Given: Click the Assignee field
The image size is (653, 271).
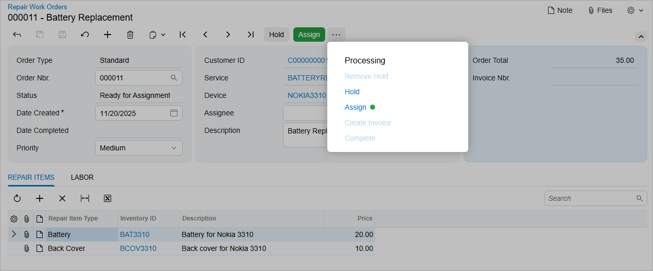Looking at the screenshot, I should click(x=305, y=113).
